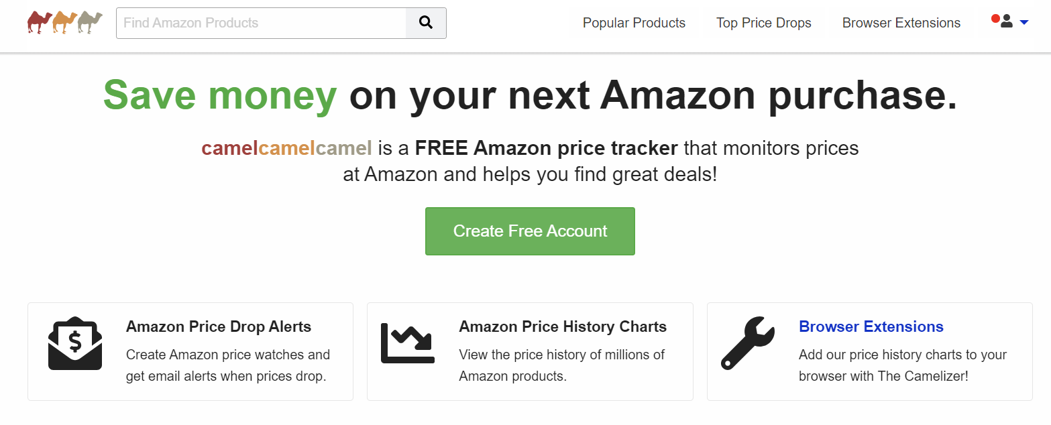Image resolution: width=1051 pixels, height=425 pixels.
Task: Click the Amazon Price Drop Alerts heading
Action: (x=218, y=326)
